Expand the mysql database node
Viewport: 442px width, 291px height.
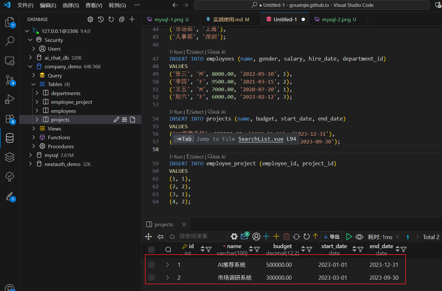30,155
